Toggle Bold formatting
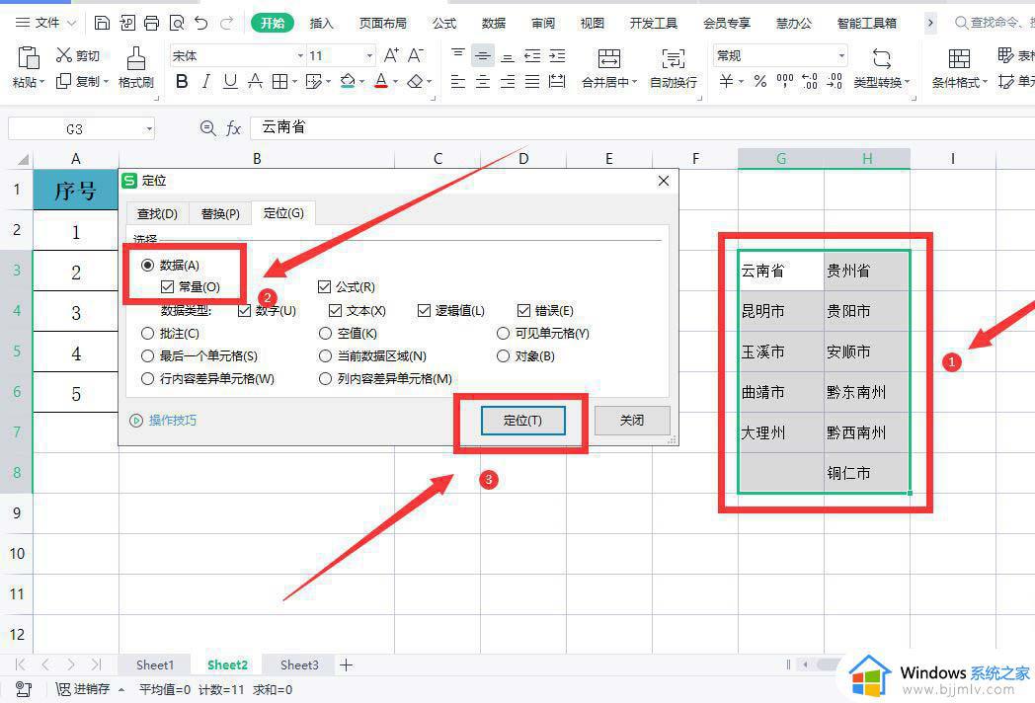1035x703 pixels. 182,81
